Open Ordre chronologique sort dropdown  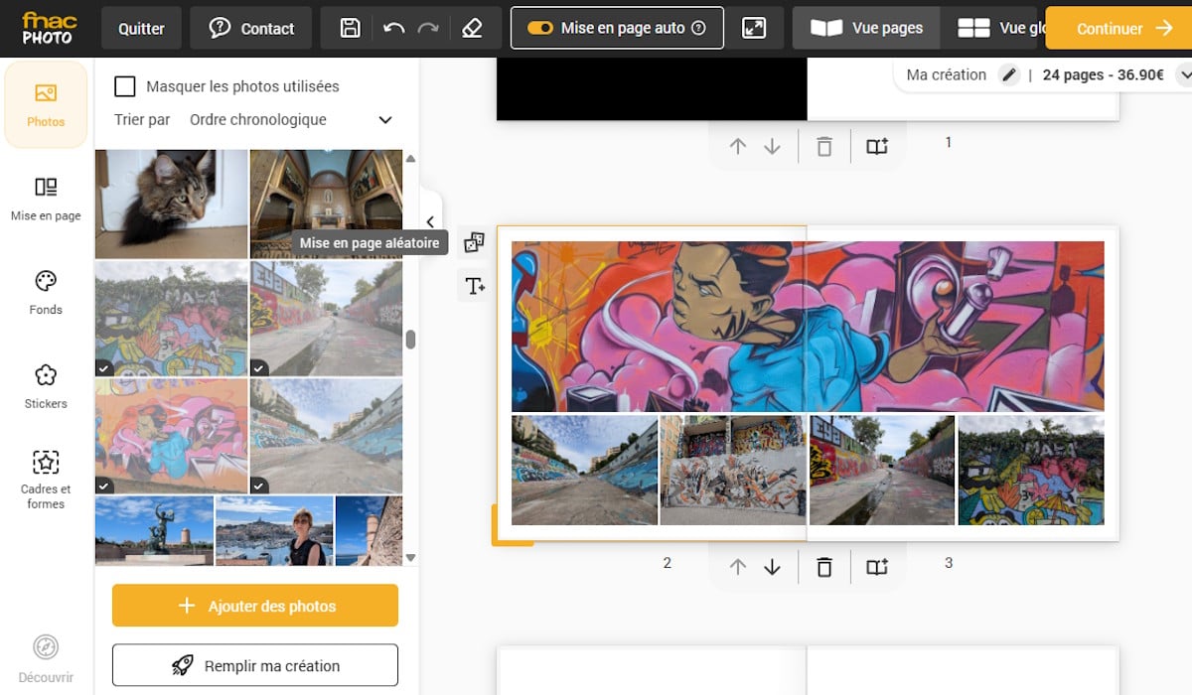pos(291,119)
